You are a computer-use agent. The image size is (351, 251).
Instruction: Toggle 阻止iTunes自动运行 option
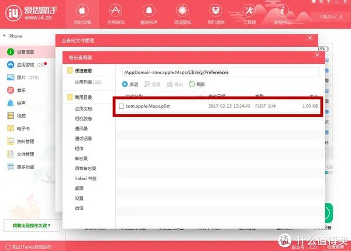point(29,247)
